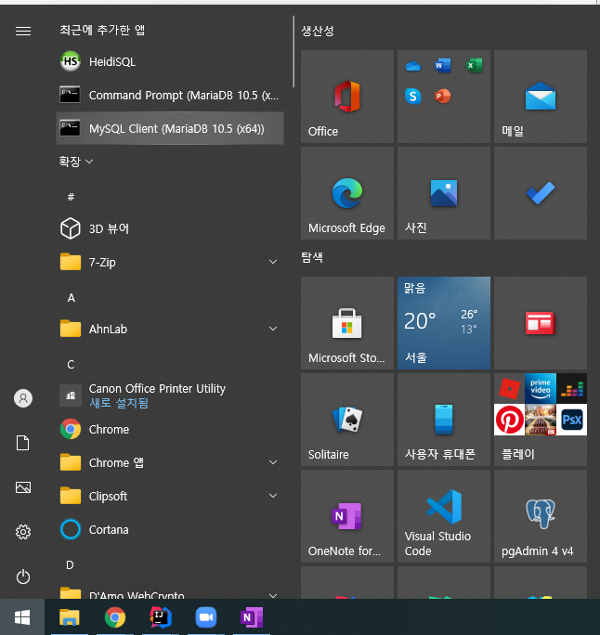This screenshot has width=600, height=635.
Task: Open MySQL Client (MariaDB 10.5 (x64))
Action: point(170,128)
